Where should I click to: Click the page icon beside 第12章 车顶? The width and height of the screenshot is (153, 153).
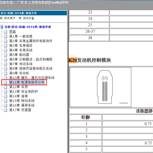coord(6,87)
